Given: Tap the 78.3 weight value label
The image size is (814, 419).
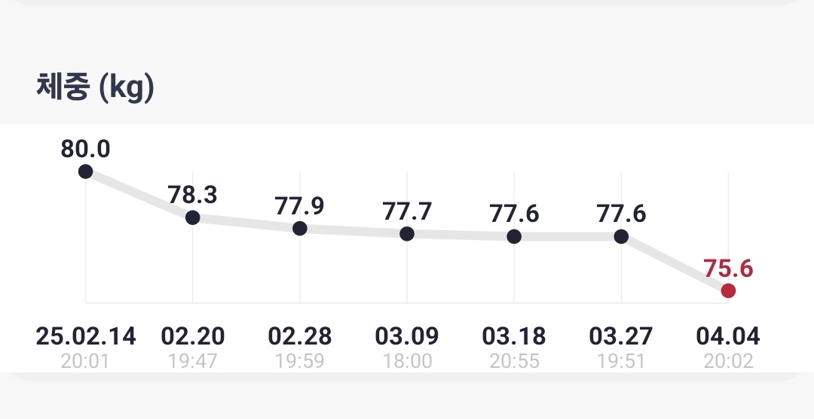Looking at the screenshot, I should tap(193, 195).
